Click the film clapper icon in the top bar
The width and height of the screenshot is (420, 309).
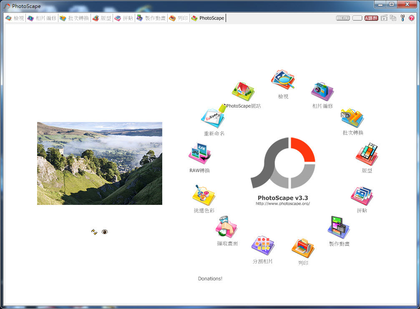tap(385, 18)
